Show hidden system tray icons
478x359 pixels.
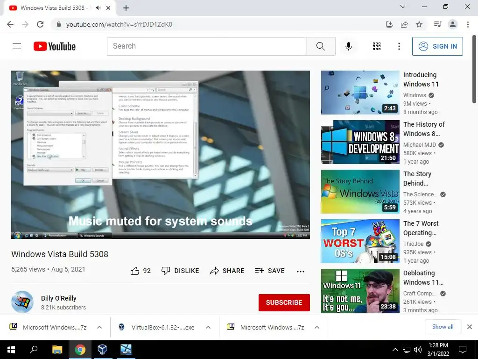pyautogui.click(x=395, y=350)
